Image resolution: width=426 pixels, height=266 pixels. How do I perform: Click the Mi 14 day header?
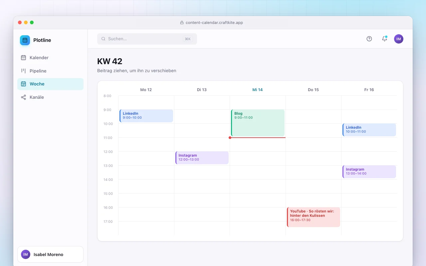click(258, 90)
